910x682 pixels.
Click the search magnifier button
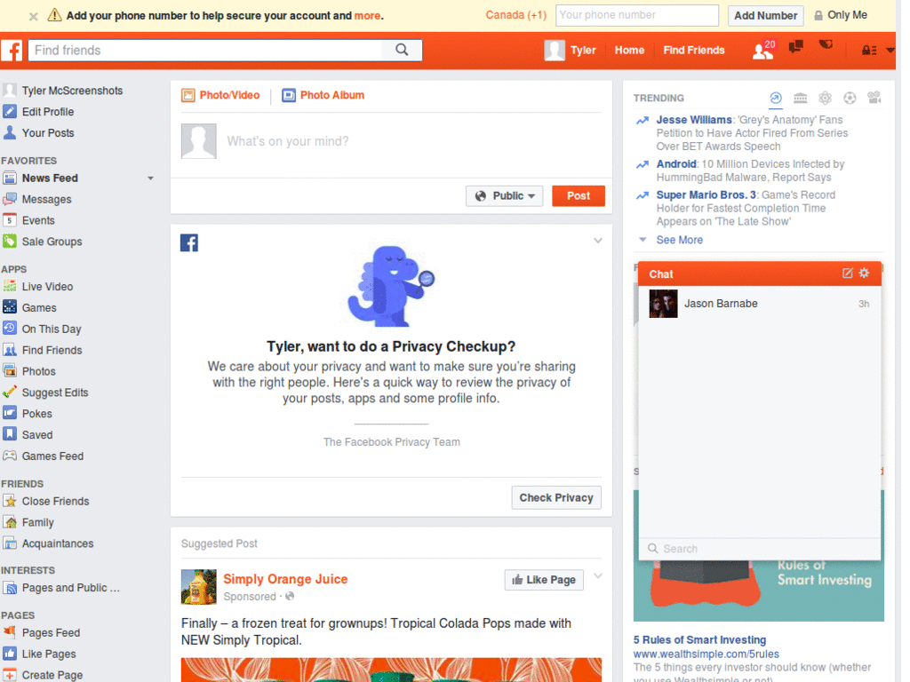[402, 50]
